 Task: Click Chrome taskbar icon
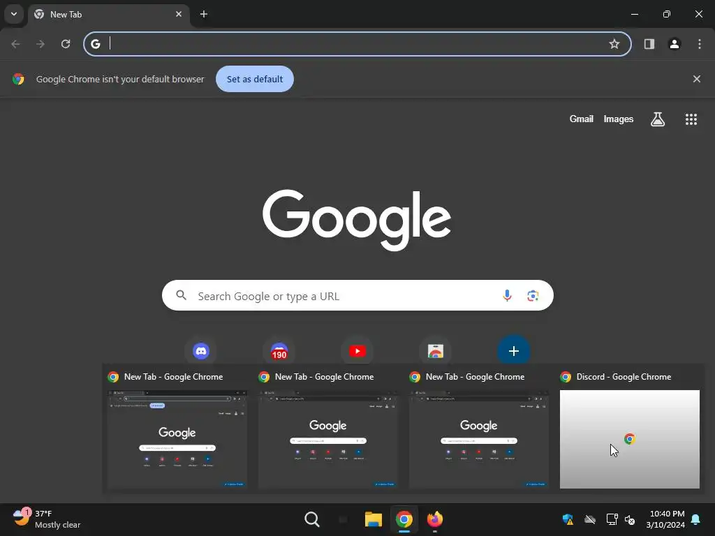[x=404, y=519]
